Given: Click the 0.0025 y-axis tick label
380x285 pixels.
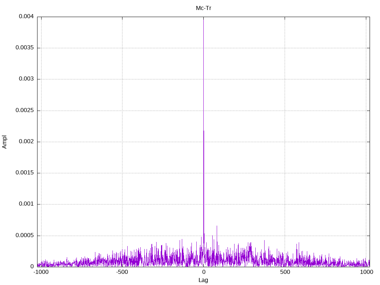Looking at the screenshot, I should coord(25,110).
